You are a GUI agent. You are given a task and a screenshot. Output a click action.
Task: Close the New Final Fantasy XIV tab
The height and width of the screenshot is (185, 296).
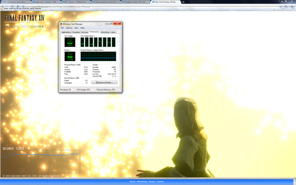(x=179, y=2)
